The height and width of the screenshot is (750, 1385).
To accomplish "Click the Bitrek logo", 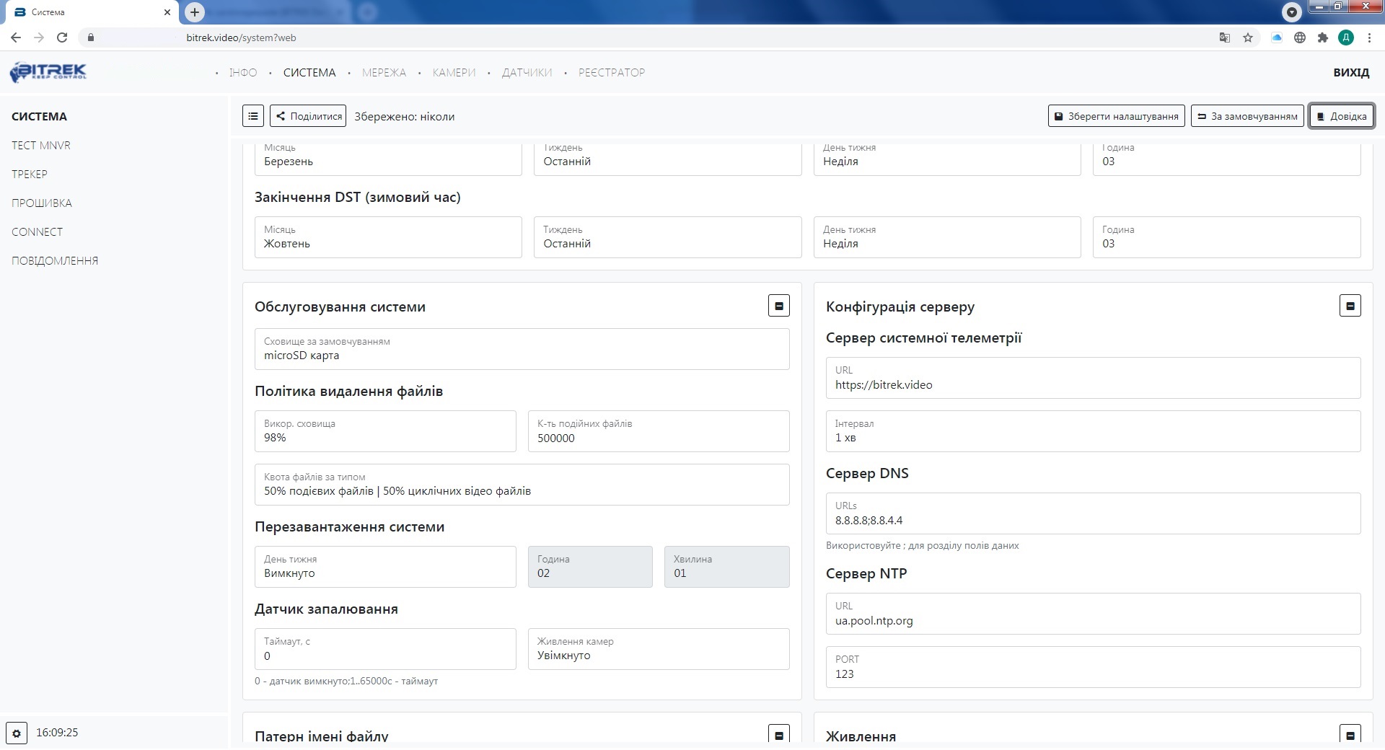I will click(x=48, y=72).
